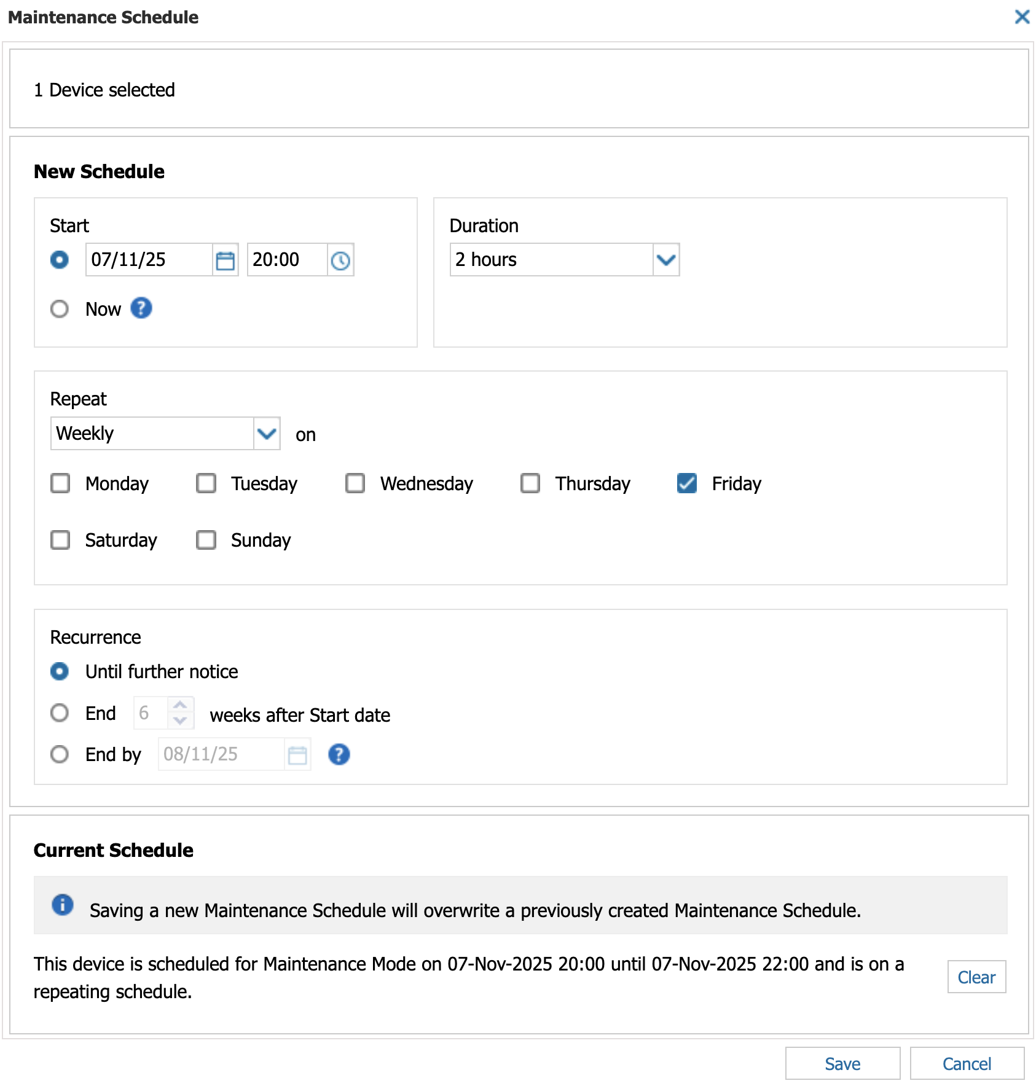
Task: Click the help icon beside End by
Action: coord(339,754)
